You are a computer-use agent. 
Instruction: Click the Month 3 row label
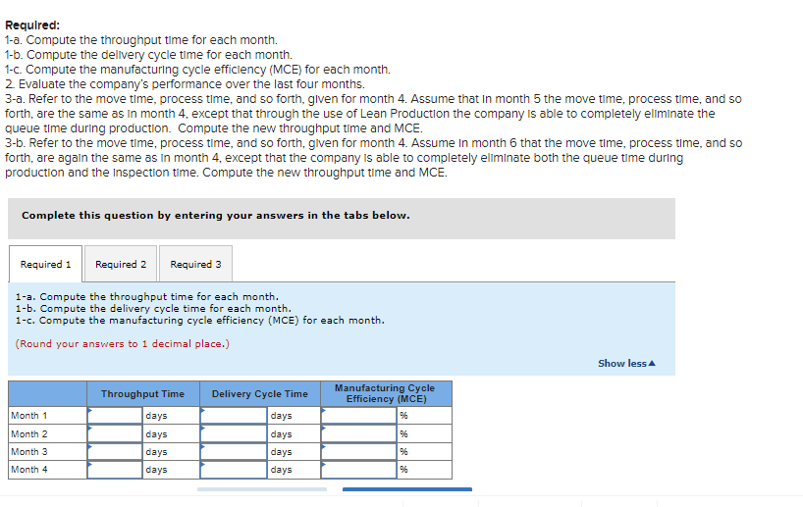29,452
